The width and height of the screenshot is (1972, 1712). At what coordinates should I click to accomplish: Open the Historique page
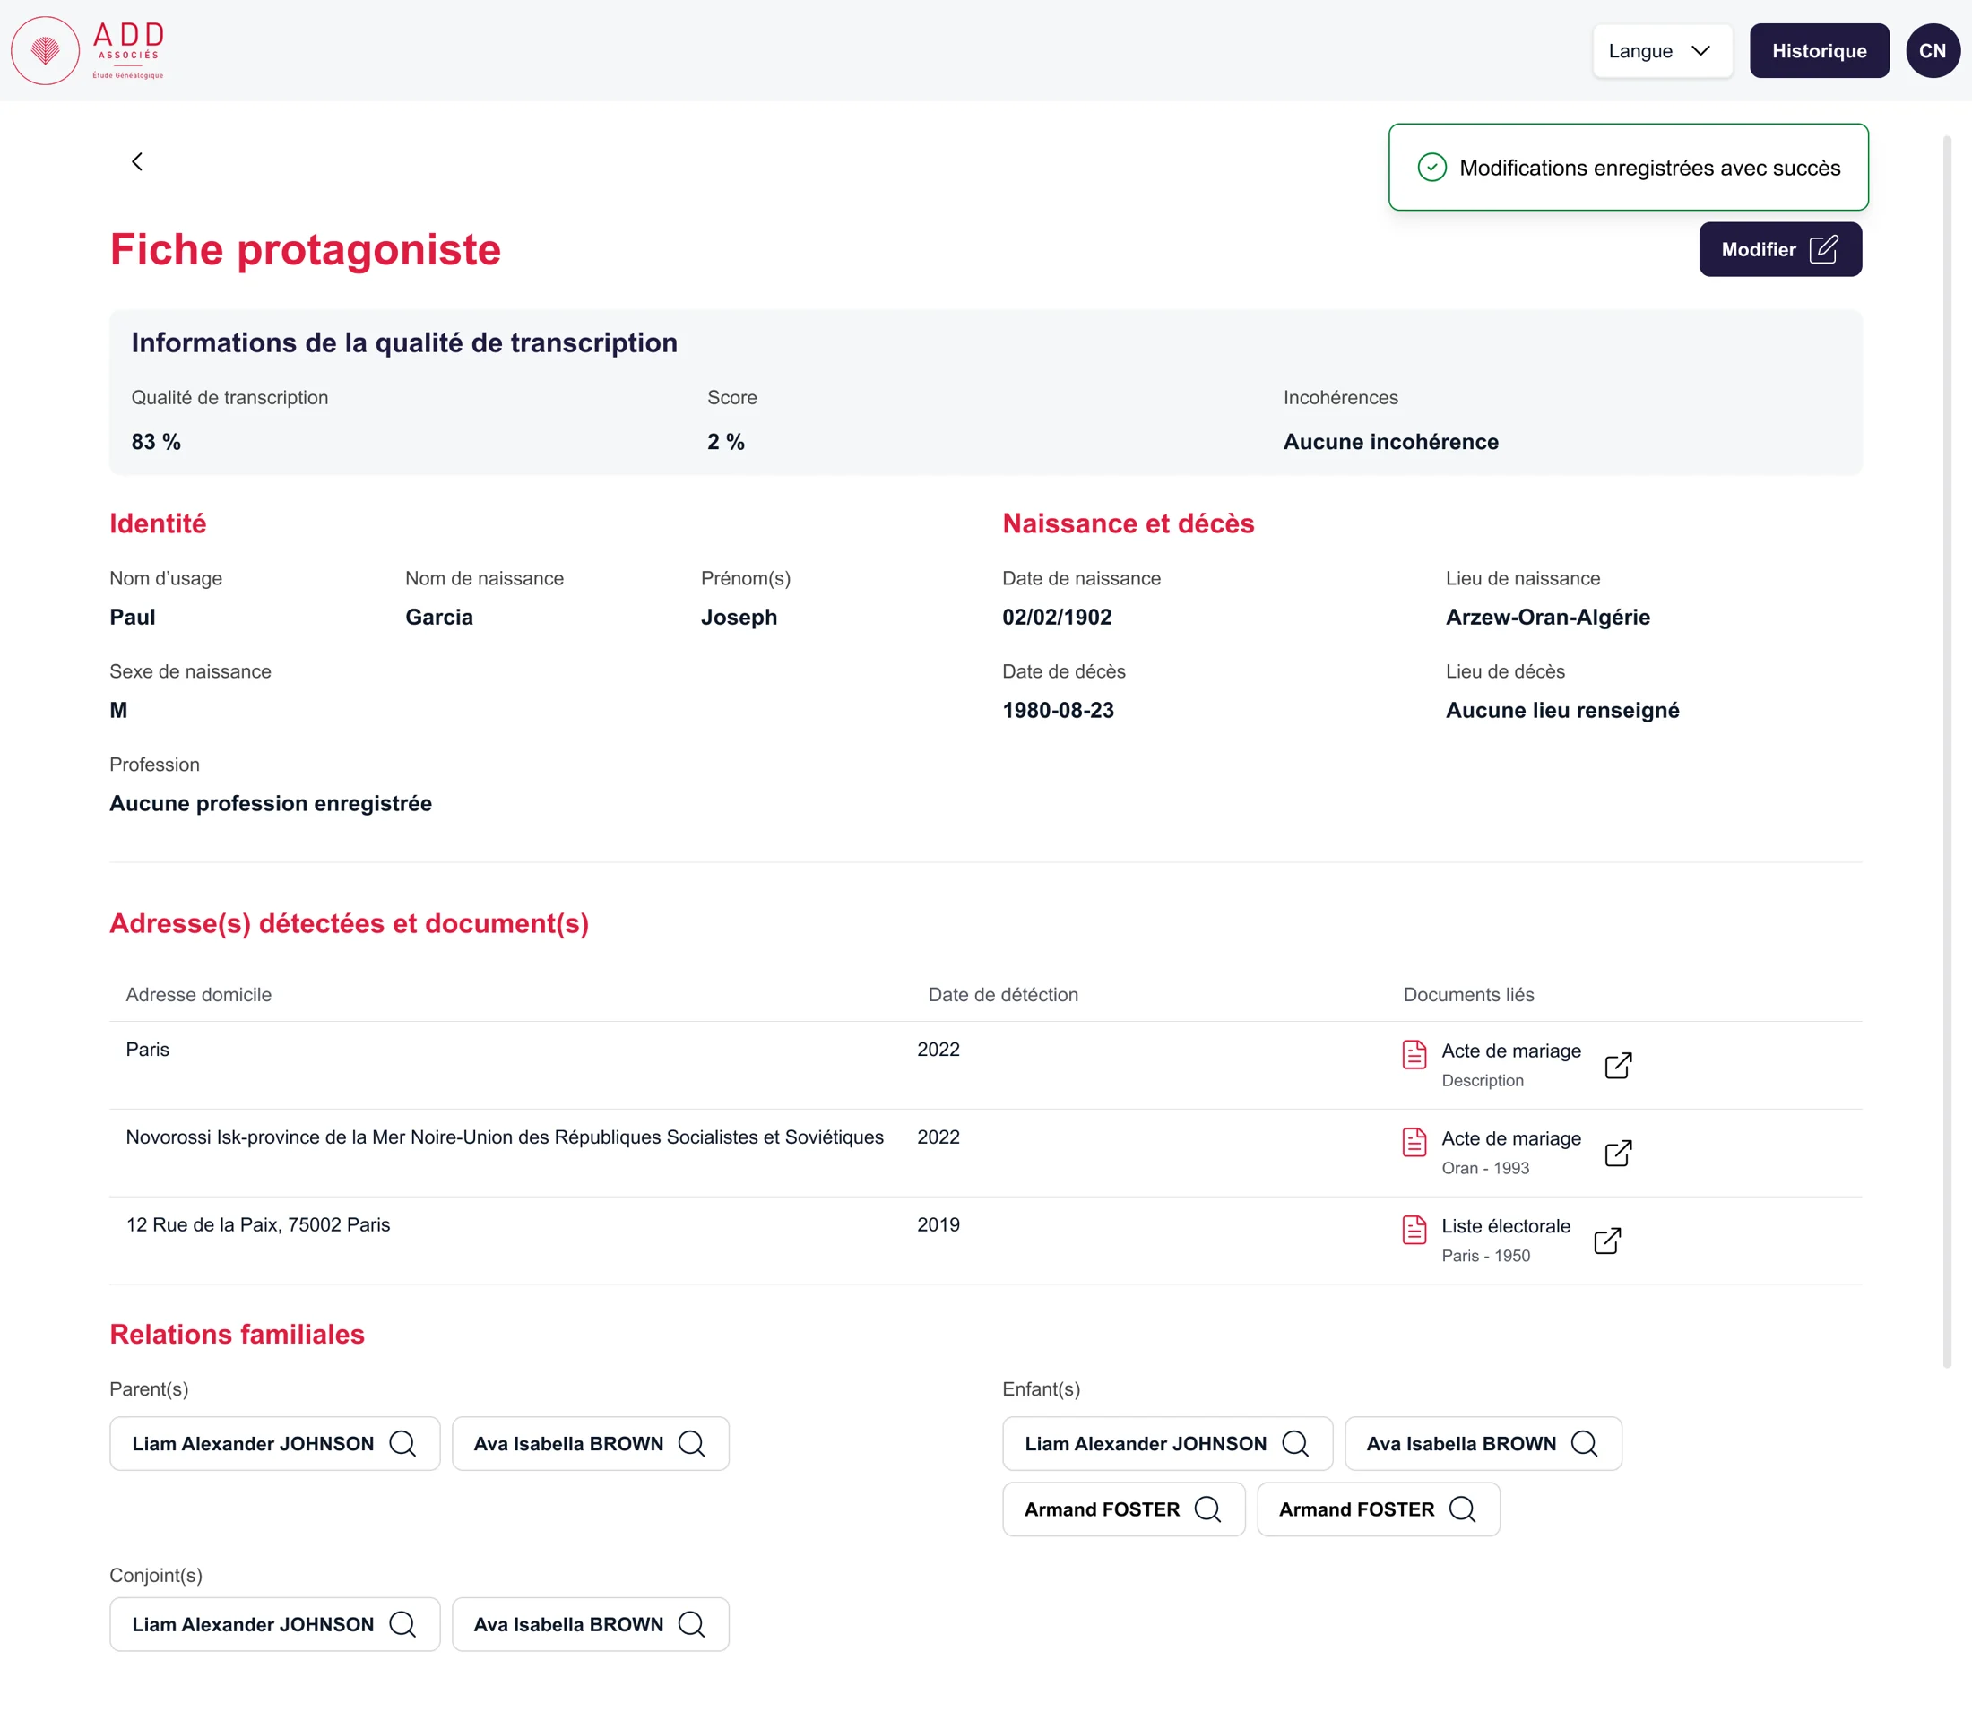click(x=1818, y=50)
